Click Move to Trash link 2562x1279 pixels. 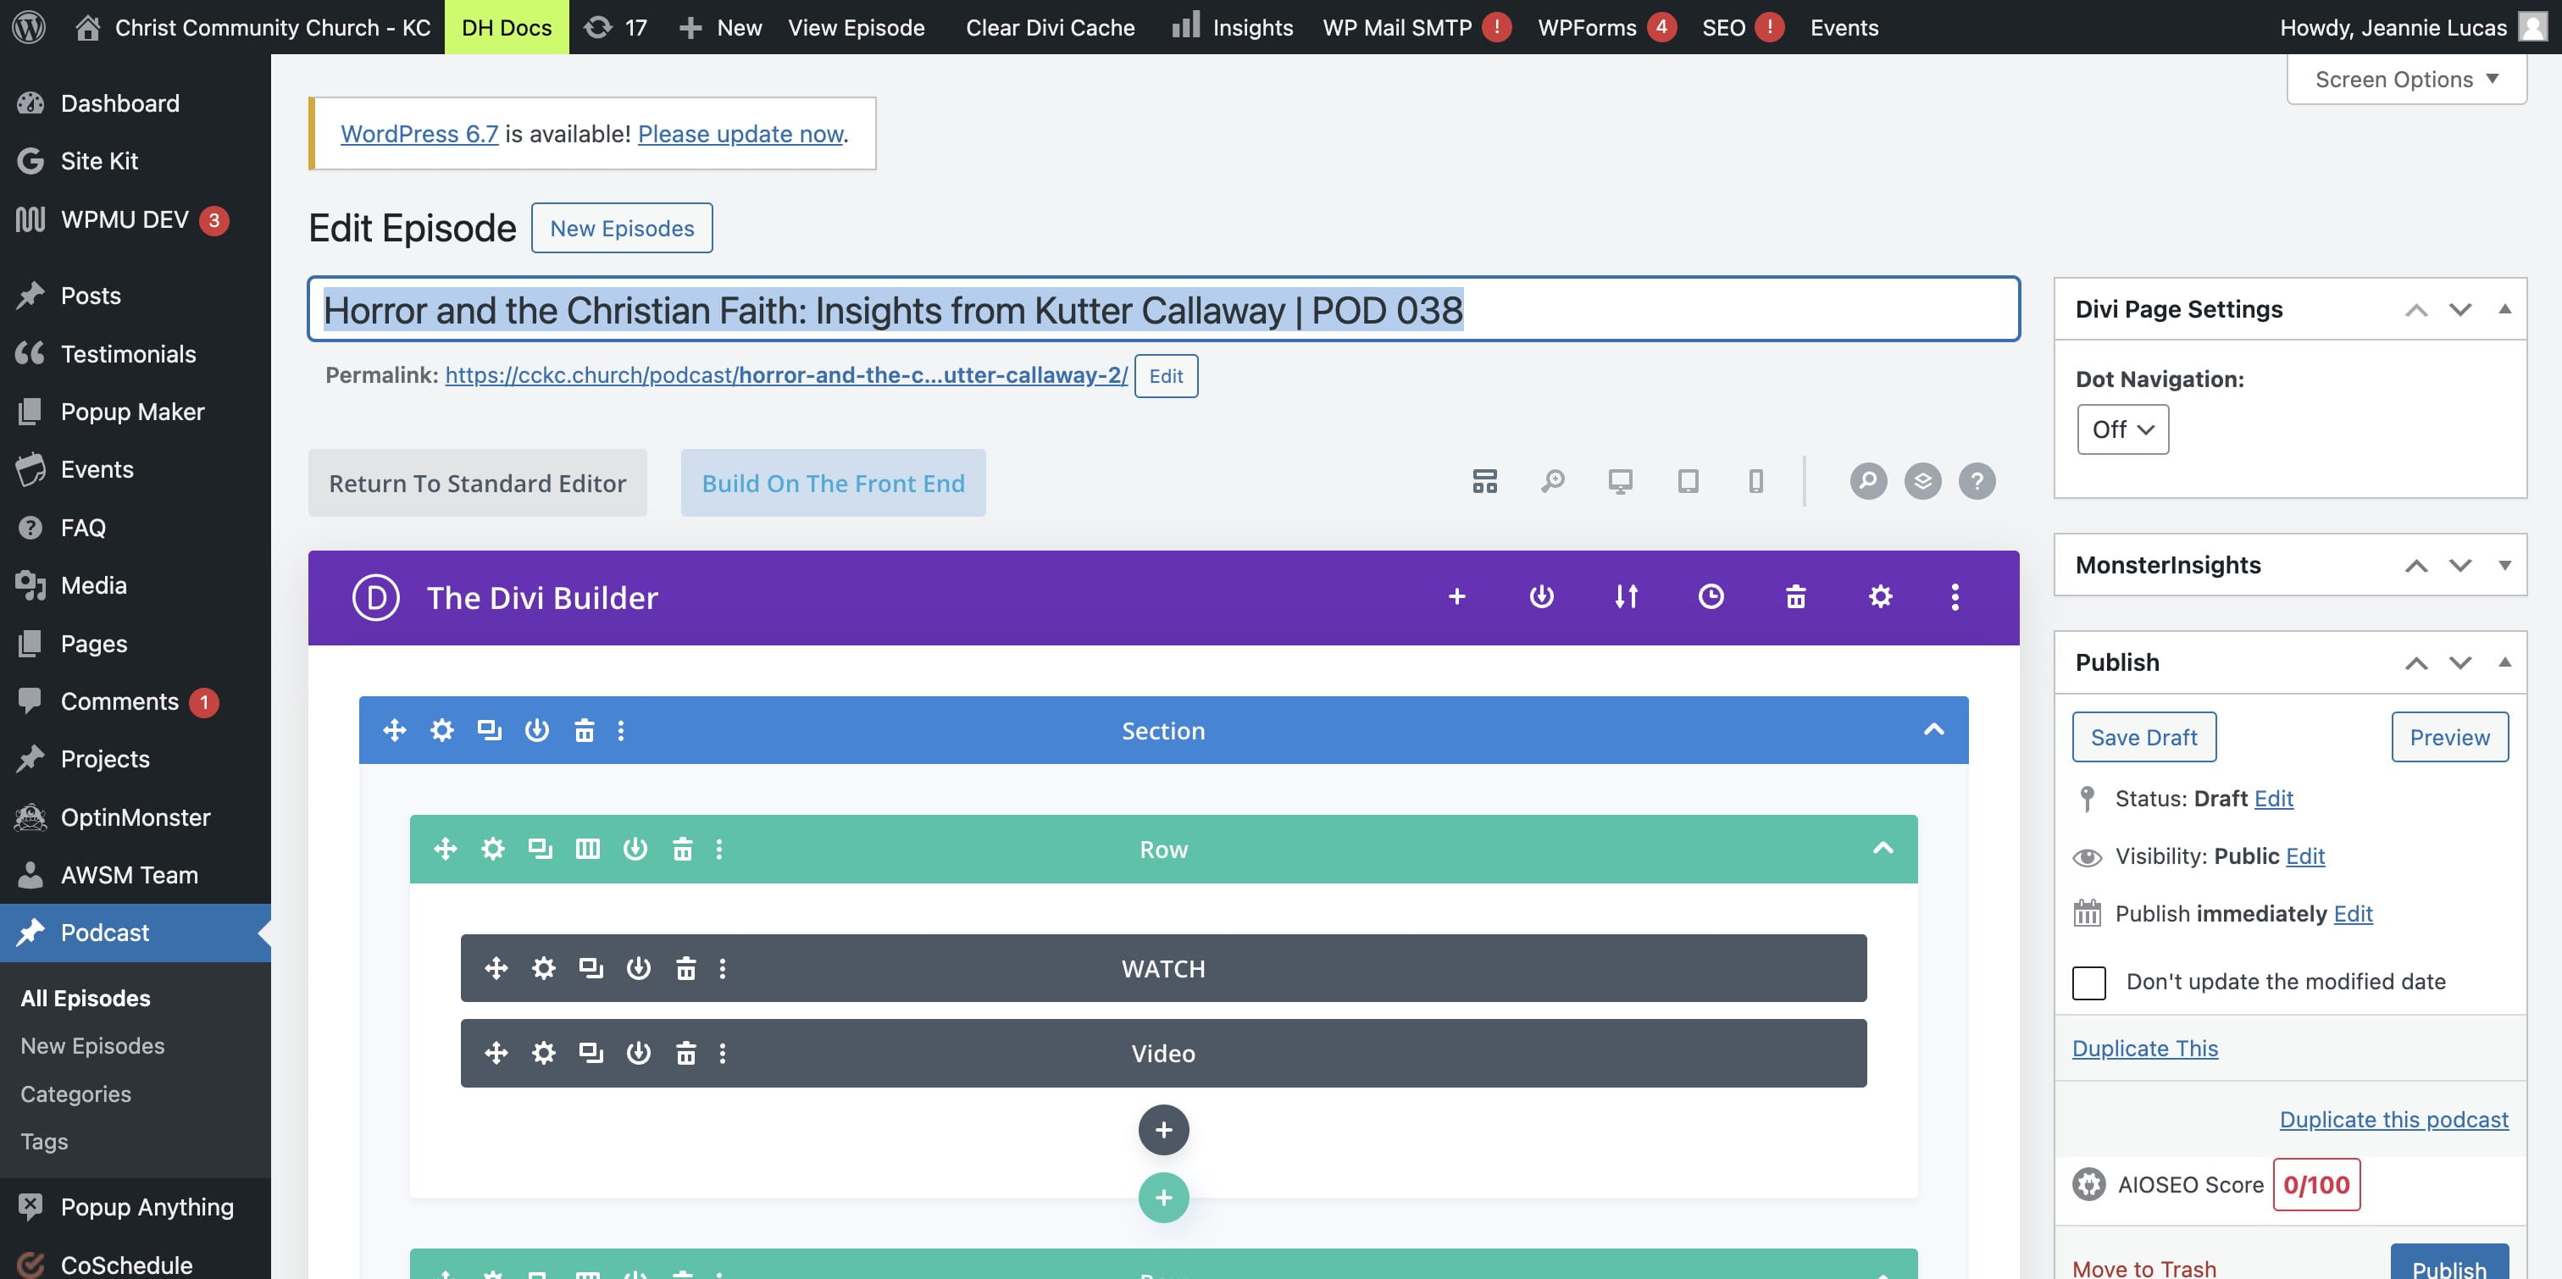pos(2143,1268)
